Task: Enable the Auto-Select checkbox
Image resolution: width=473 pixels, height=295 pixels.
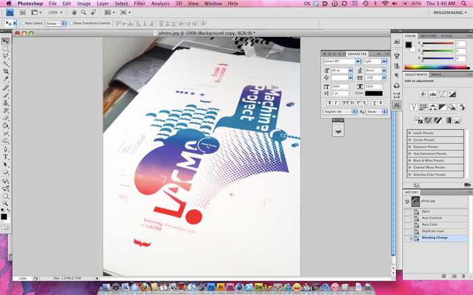Action: coord(22,23)
